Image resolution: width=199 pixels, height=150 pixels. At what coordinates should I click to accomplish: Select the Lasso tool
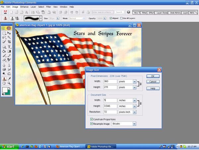click(4, 37)
